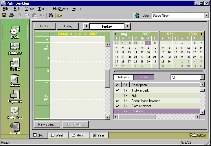Viewport: 211px width, 146px height.
Task: Uncheck the Clam chowder task
Action: tap(117, 106)
